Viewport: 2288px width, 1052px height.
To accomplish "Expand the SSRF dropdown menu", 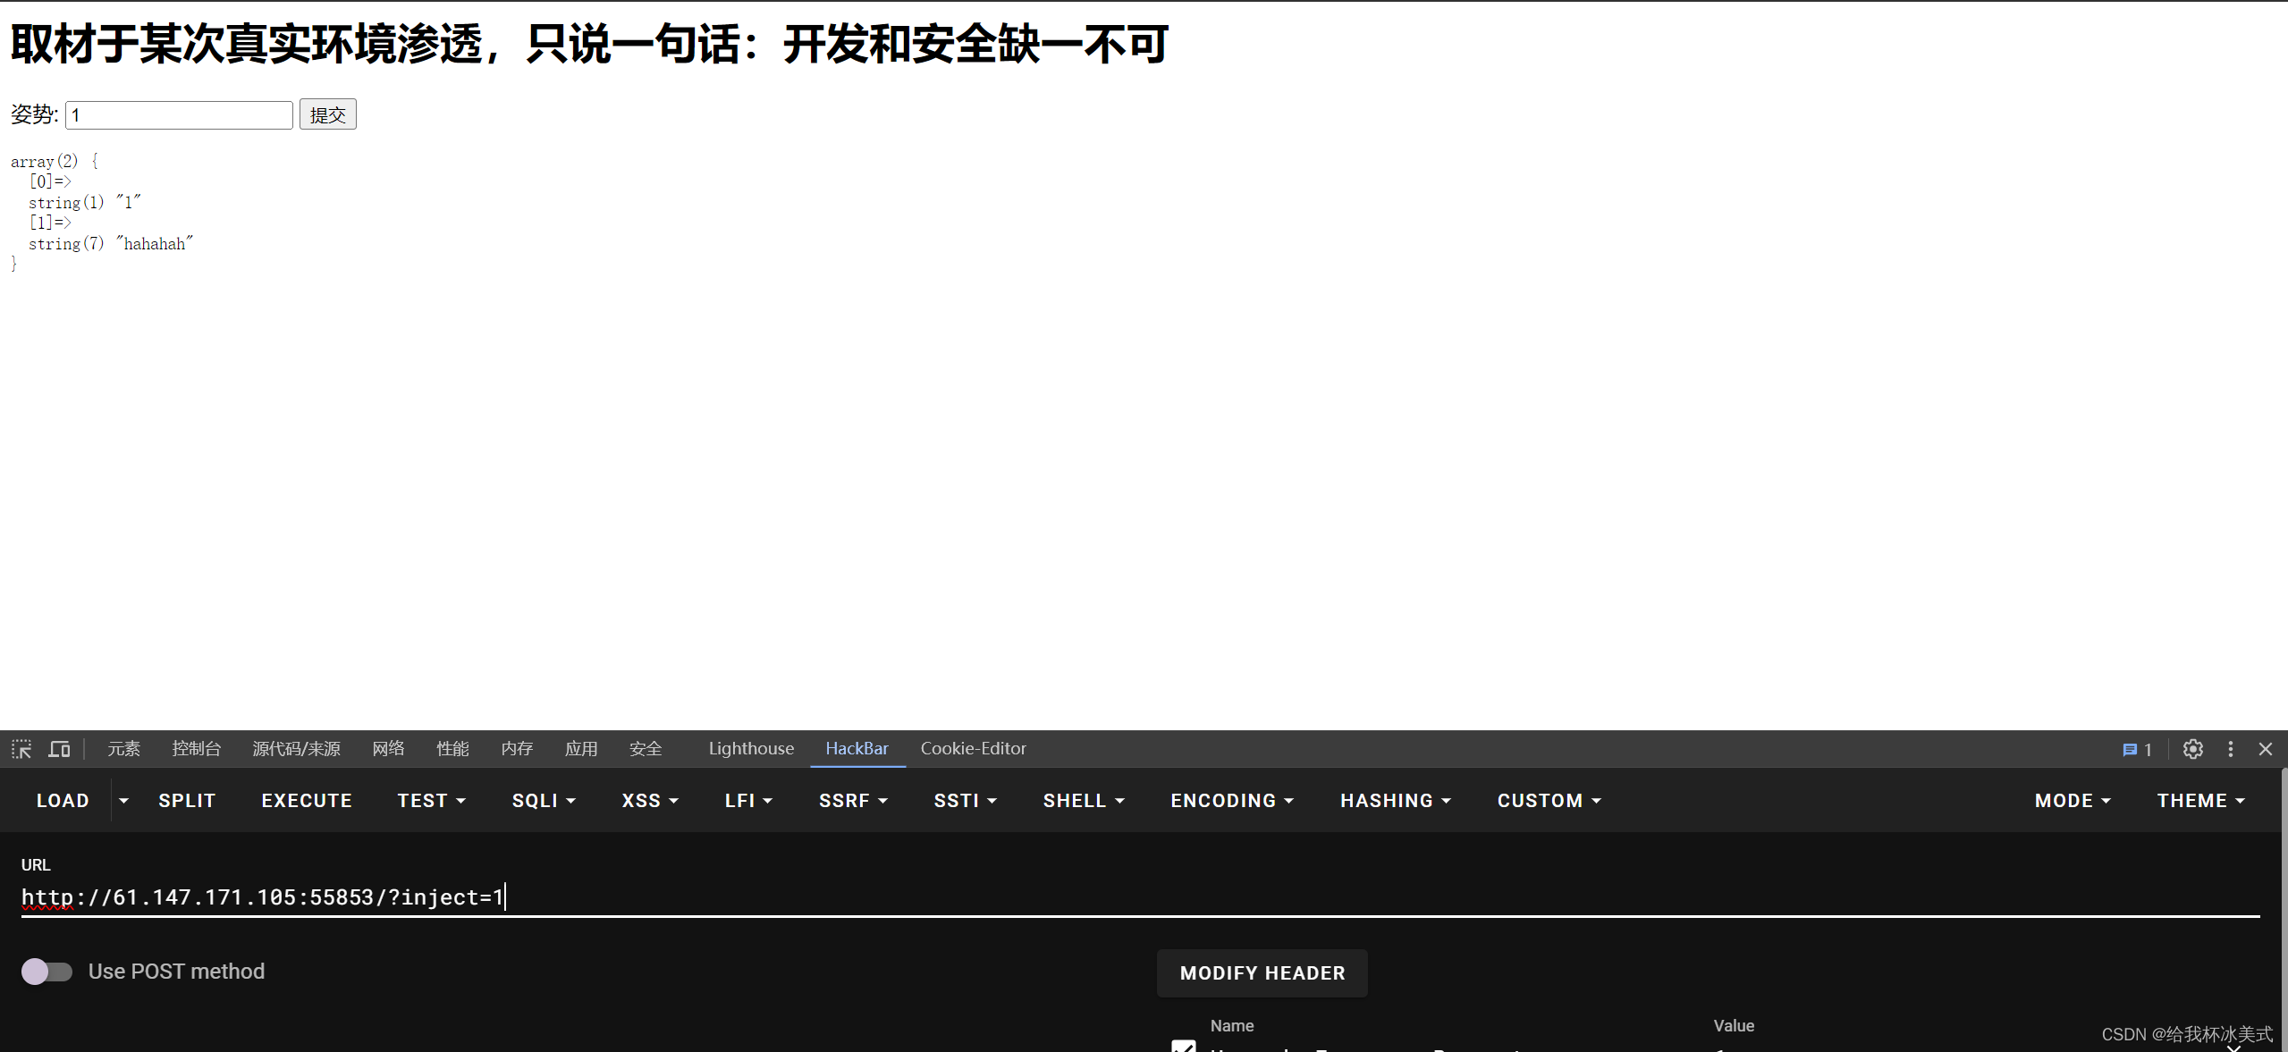I will (x=850, y=800).
